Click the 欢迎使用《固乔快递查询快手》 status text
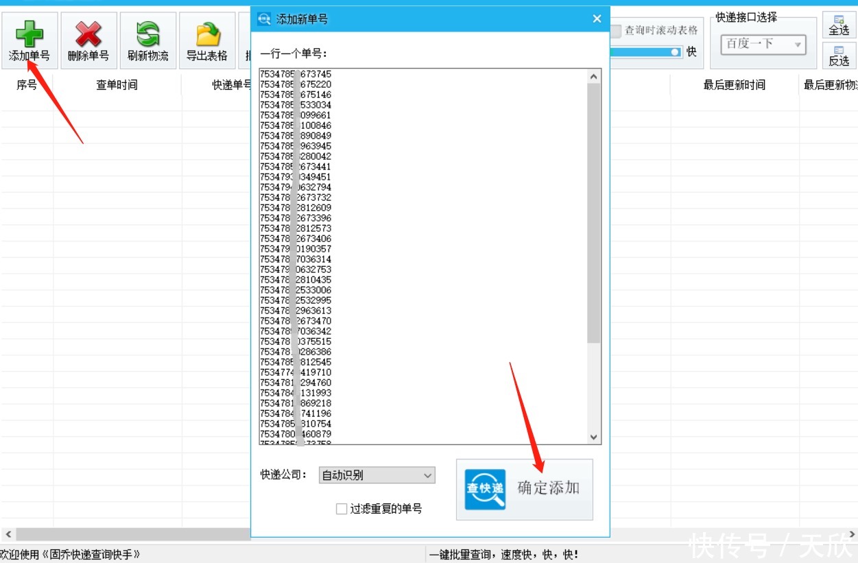 [69, 553]
